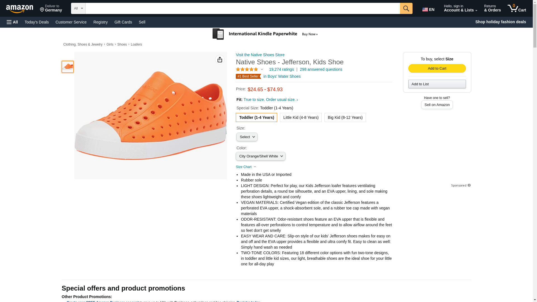Go to Gift Cards menu item
Screen dimensions: 537x302
123,22
